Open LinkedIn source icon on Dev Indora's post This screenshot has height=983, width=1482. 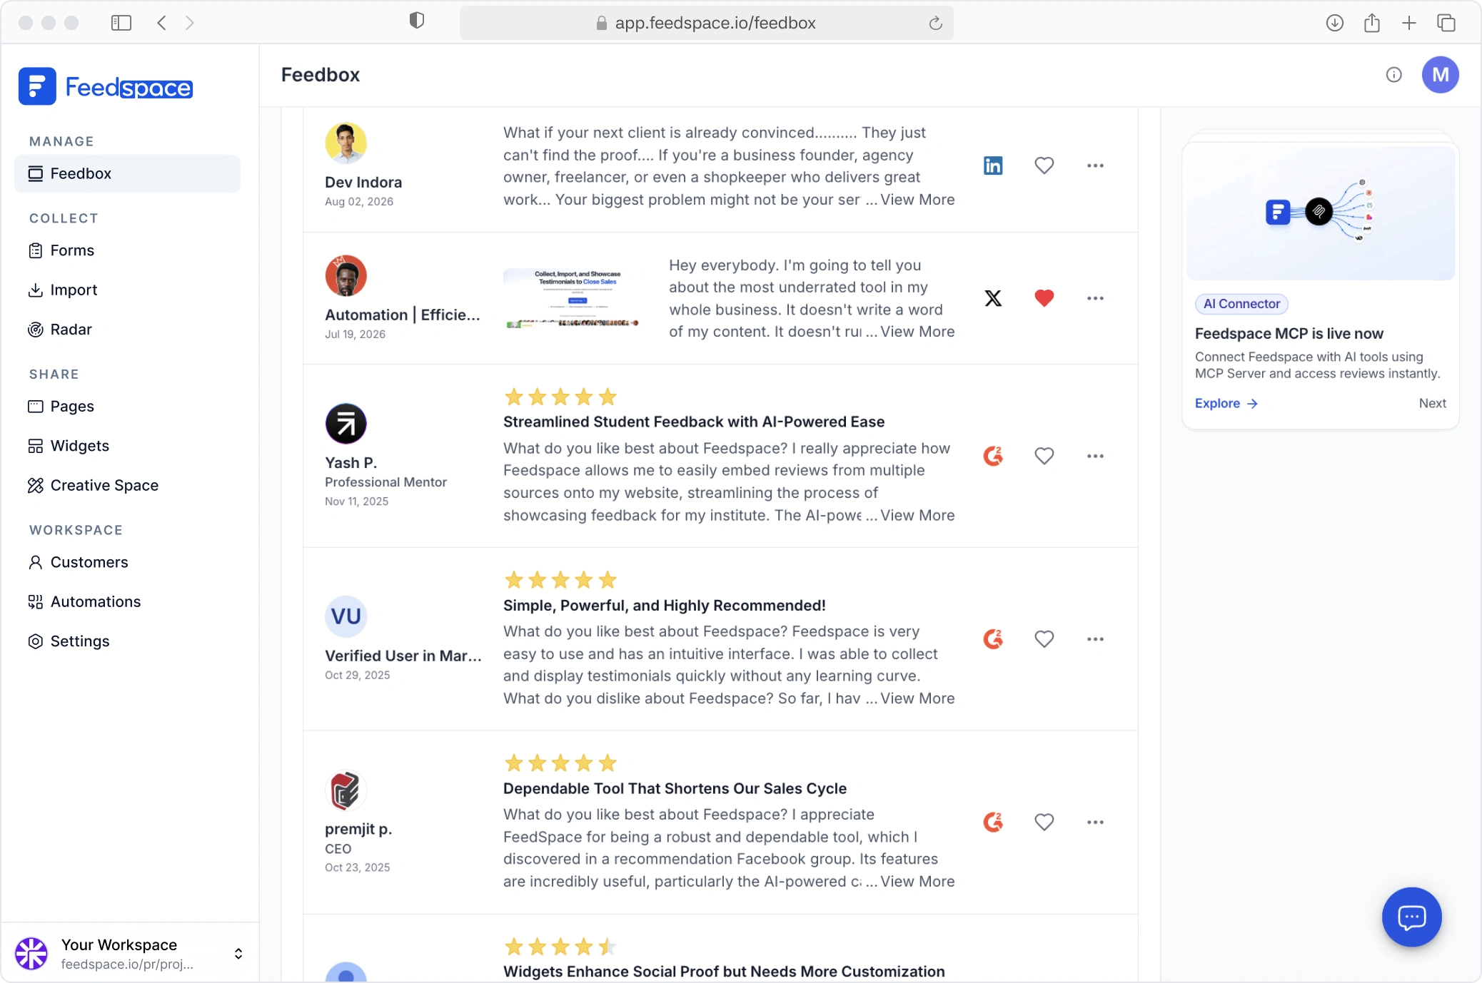tap(993, 165)
